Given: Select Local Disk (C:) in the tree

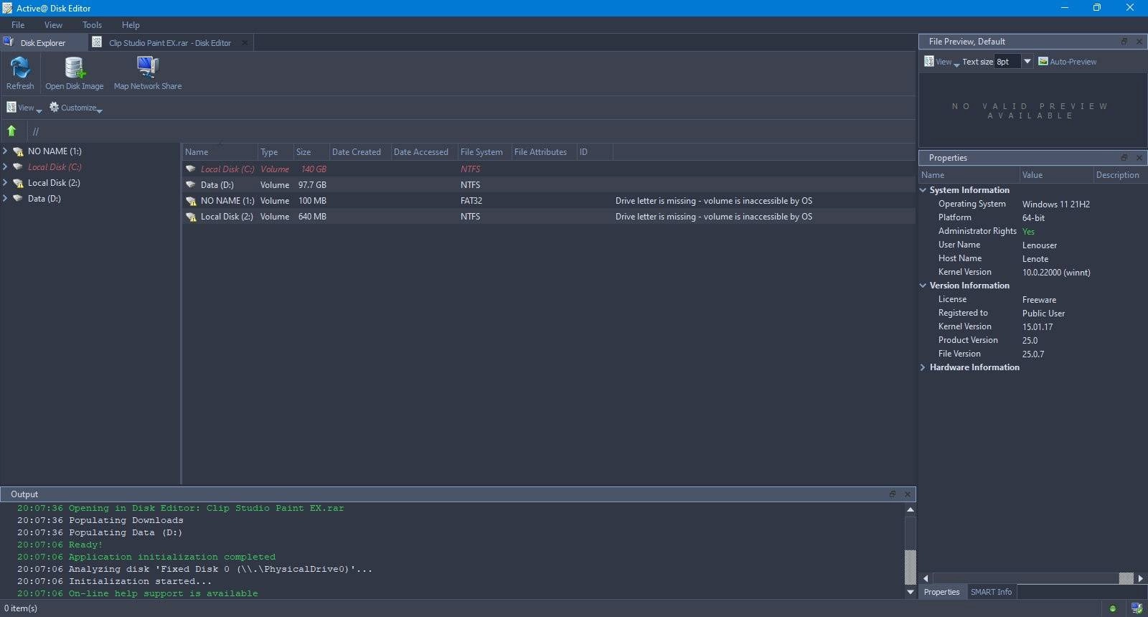Looking at the screenshot, I should coord(55,167).
